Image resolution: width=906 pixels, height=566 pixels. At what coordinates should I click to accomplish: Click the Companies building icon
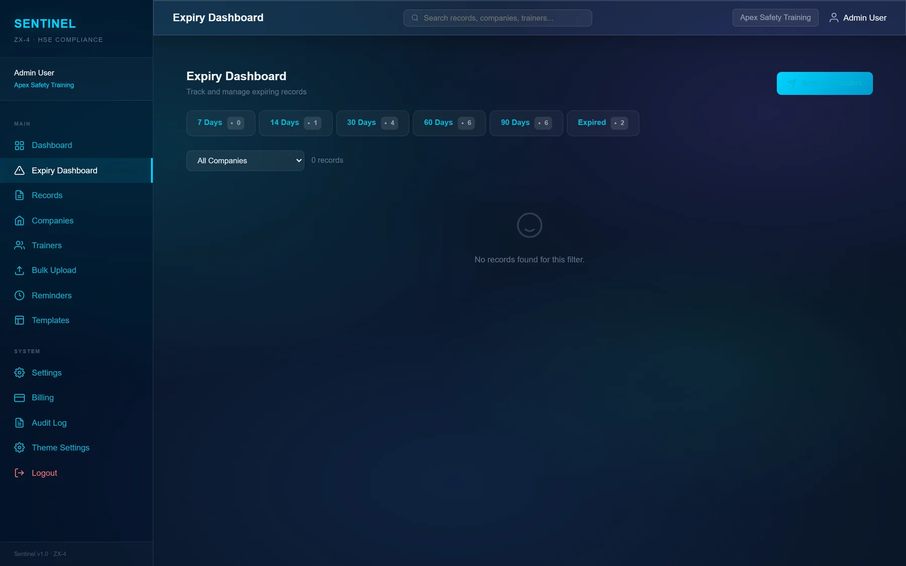pyautogui.click(x=19, y=220)
